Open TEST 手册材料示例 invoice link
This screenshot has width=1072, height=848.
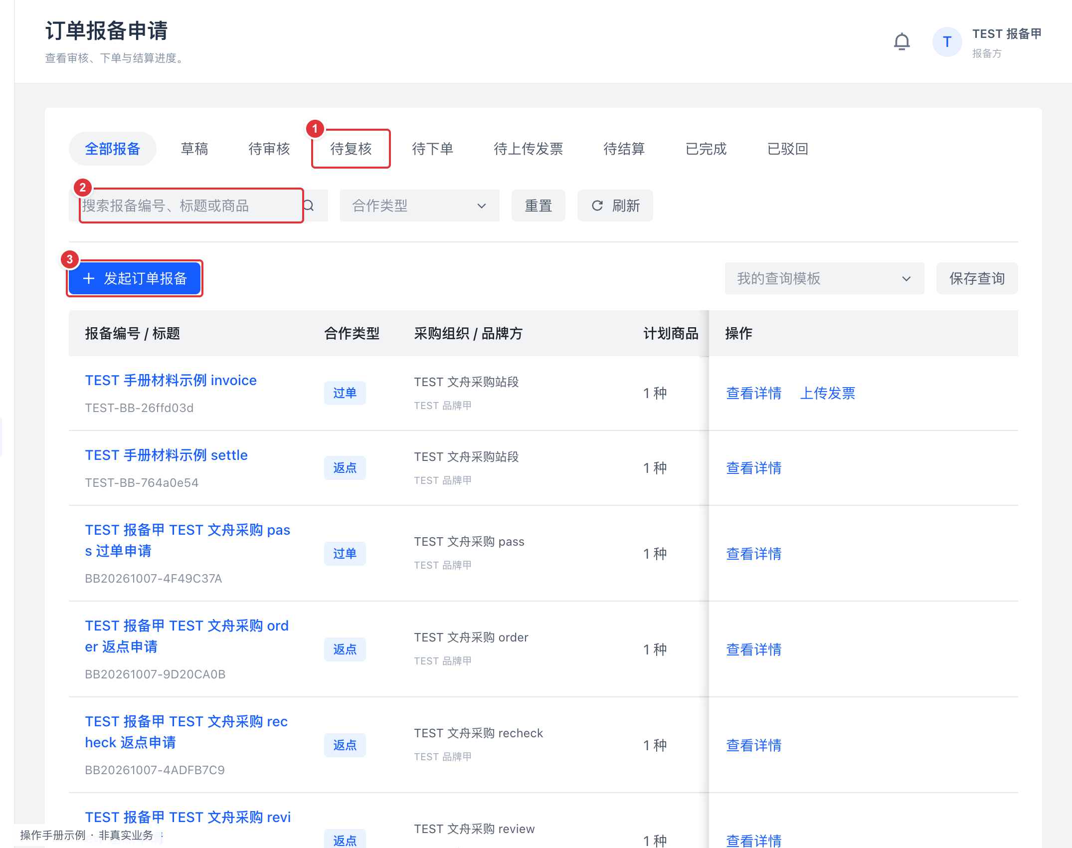click(171, 380)
